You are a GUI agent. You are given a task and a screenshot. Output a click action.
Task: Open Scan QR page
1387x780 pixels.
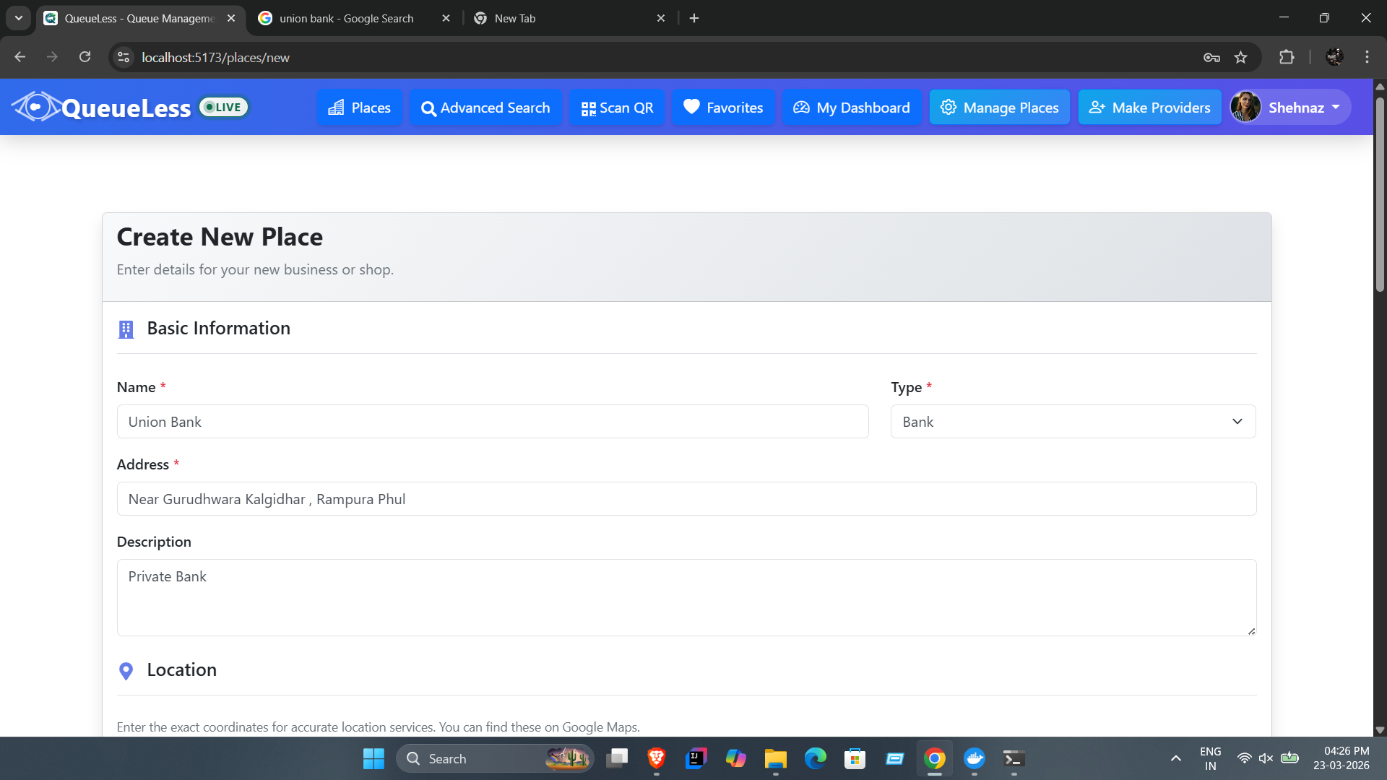point(617,108)
